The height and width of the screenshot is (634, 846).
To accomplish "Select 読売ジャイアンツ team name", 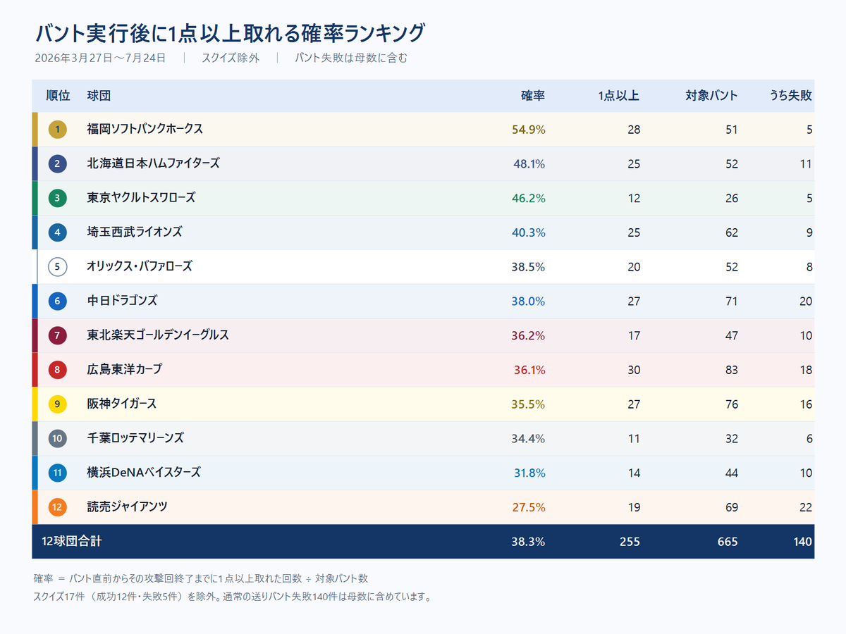I will point(127,506).
